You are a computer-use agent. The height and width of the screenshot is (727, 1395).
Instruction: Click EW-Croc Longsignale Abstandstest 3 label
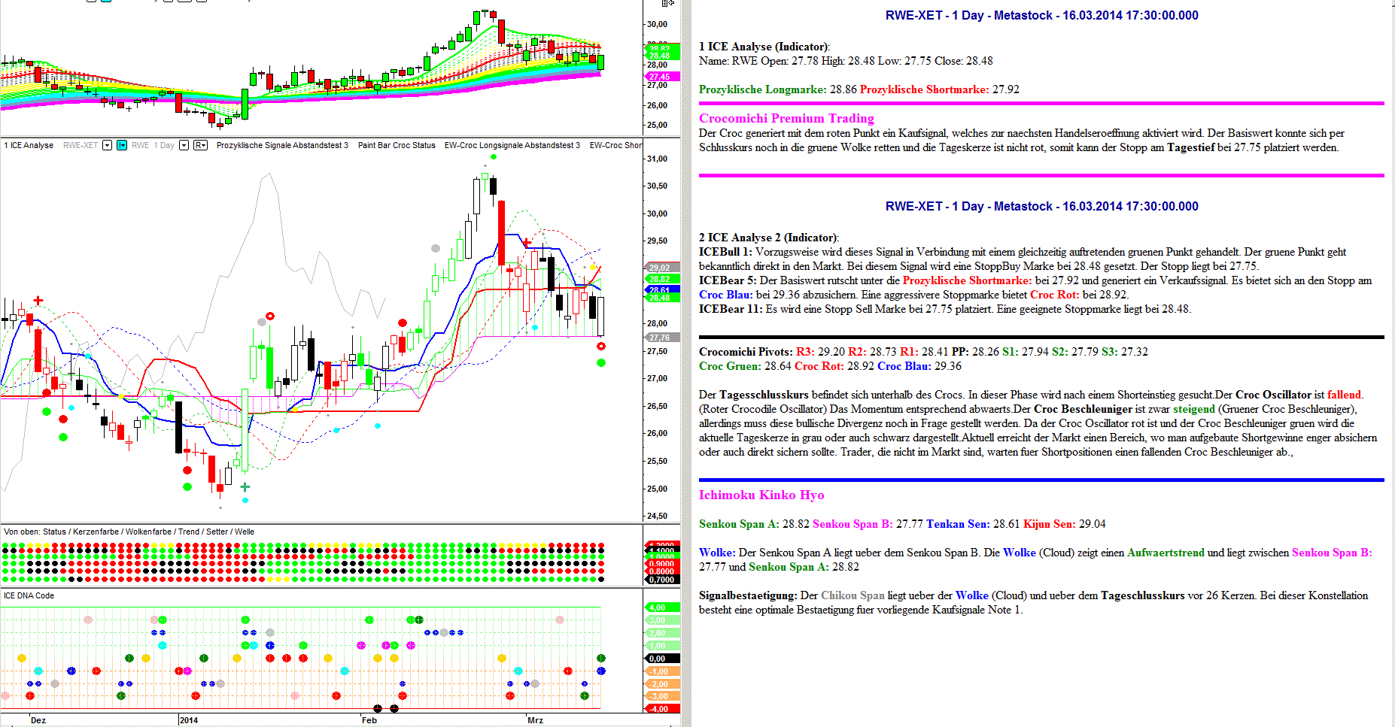click(512, 145)
